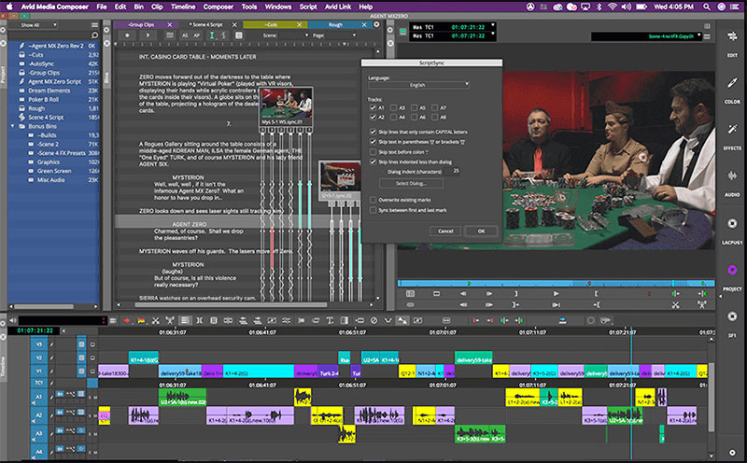
Task: Open the Edit workspace in the right sidebar
Action: pos(732,37)
